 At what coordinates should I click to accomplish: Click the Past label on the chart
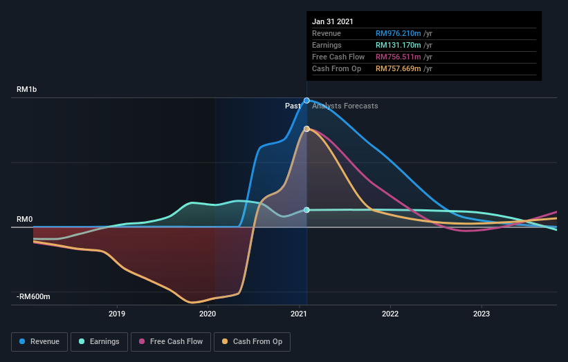click(x=293, y=106)
